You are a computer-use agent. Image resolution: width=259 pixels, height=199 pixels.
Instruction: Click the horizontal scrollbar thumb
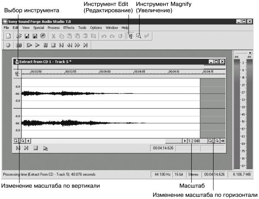(174, 141)
